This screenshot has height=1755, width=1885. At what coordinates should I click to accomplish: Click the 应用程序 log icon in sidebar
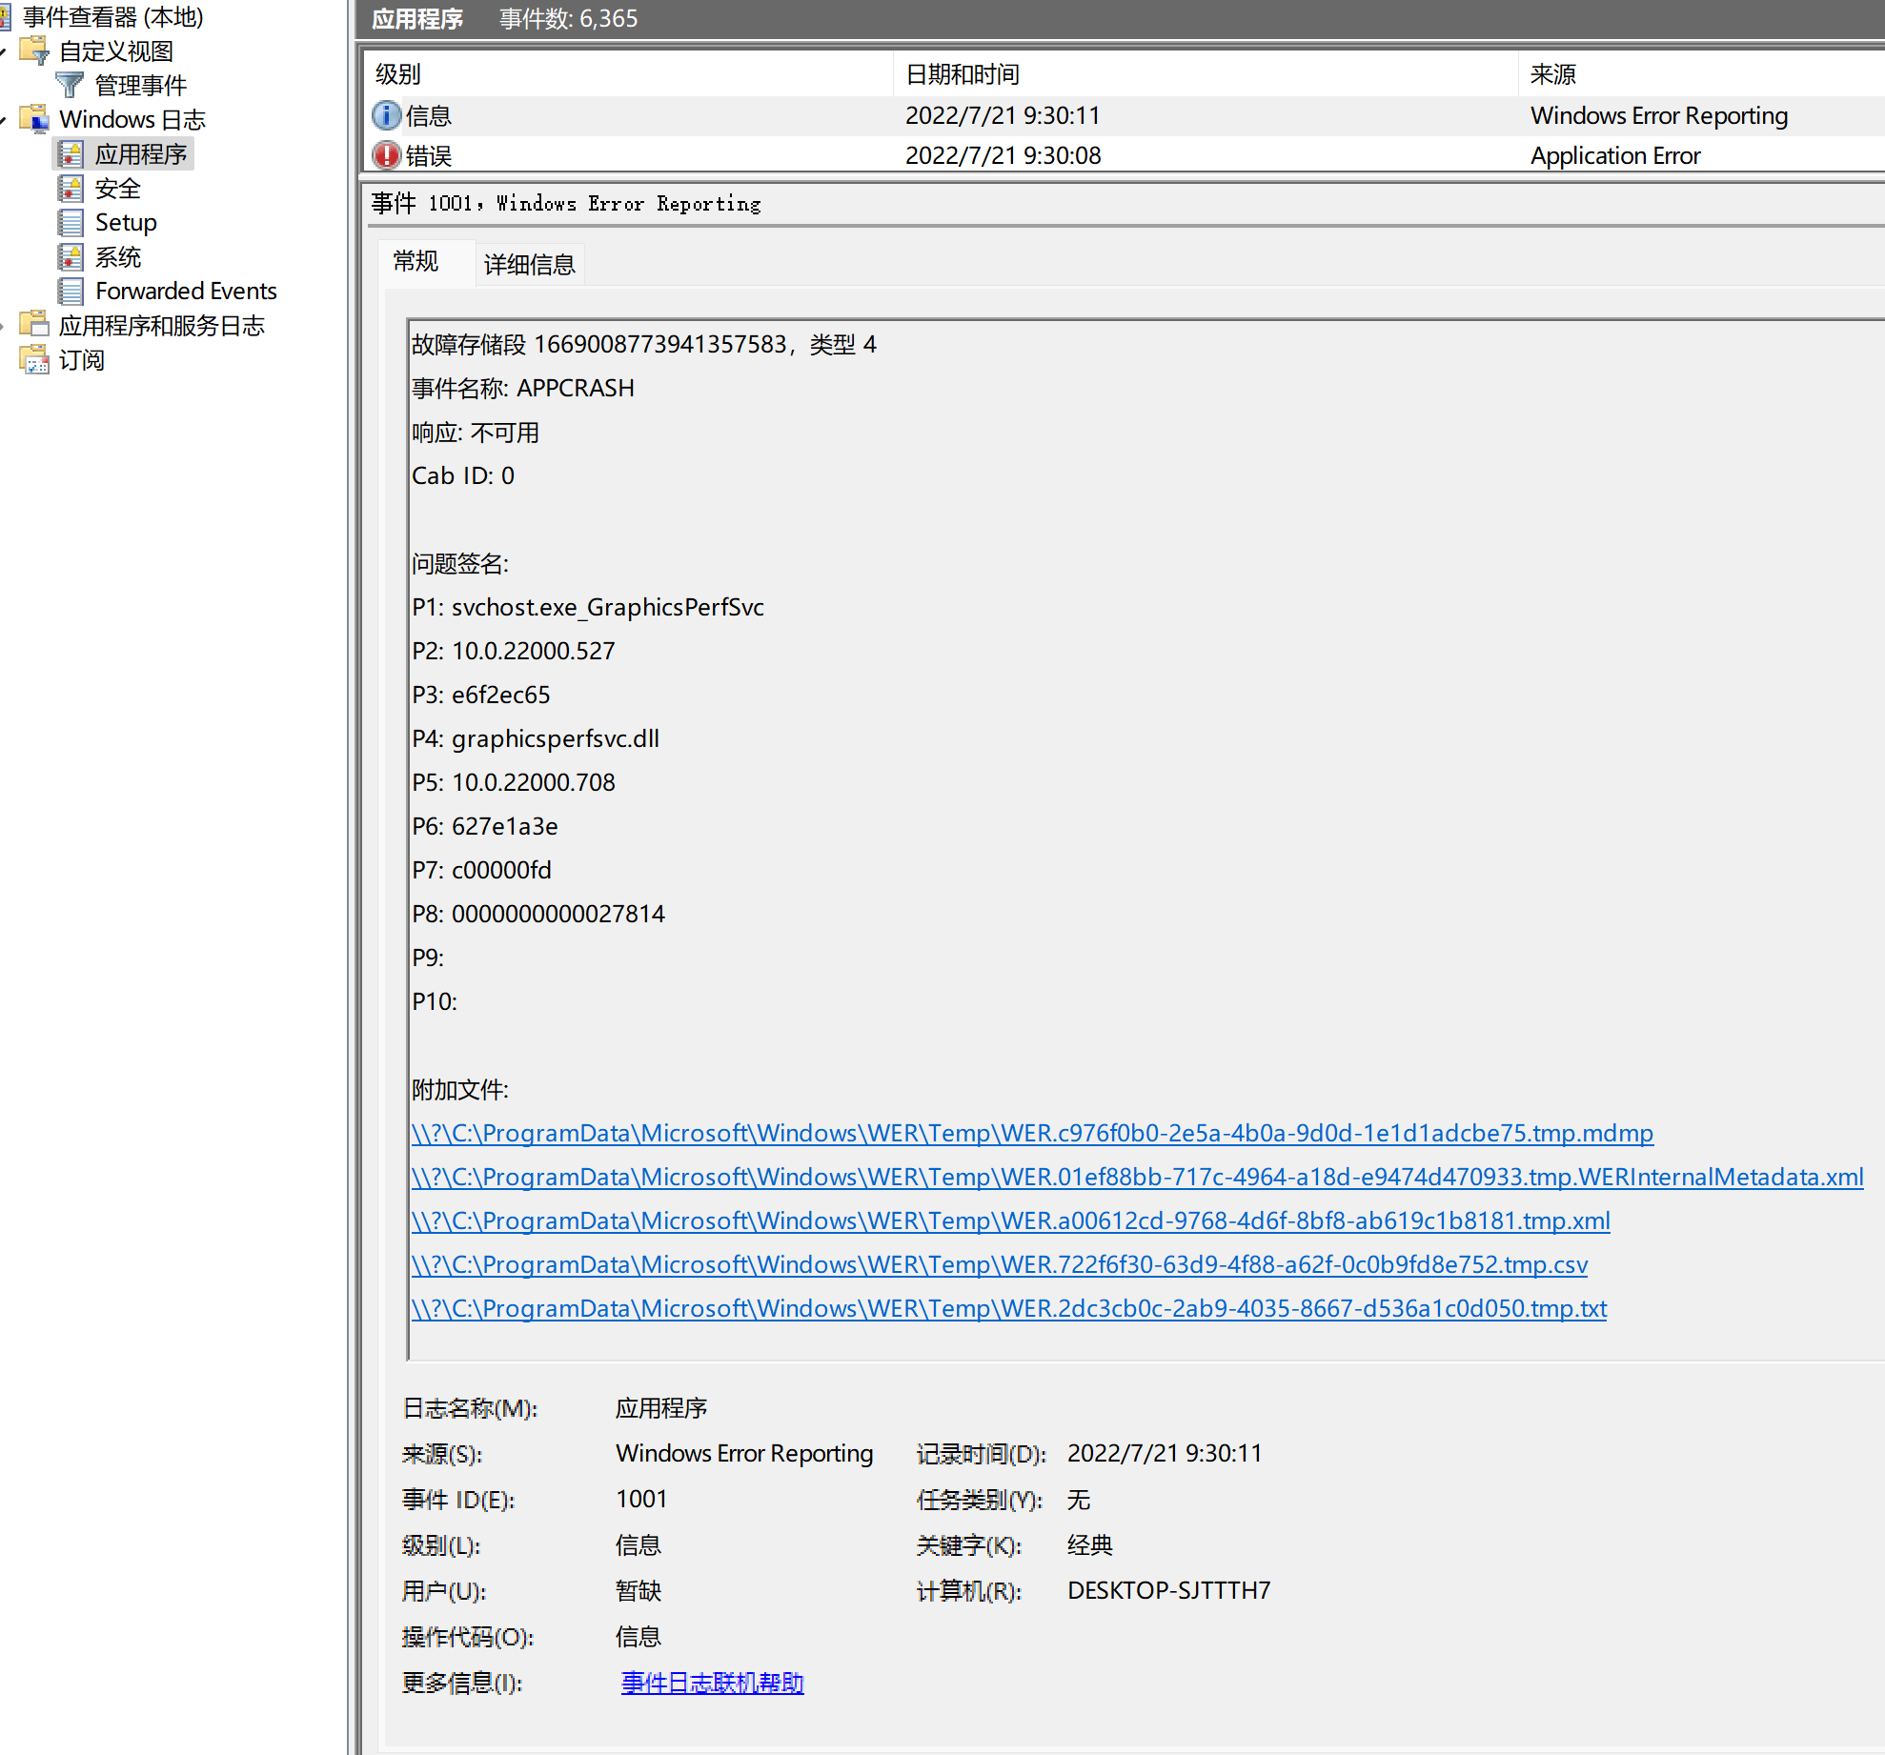click(71, 153)
